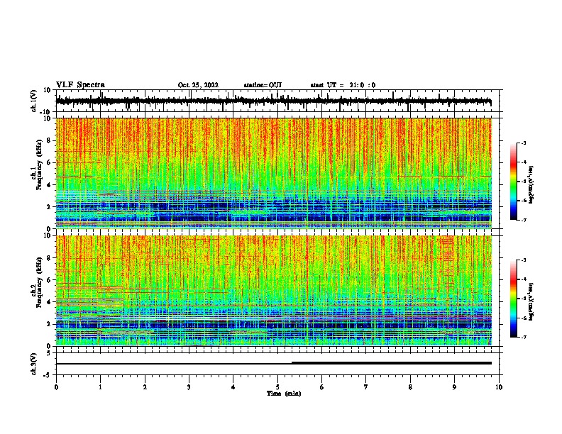Click time-axis tick label "2"
Viewport: 562px width, 434px height.
coord(145,387)
